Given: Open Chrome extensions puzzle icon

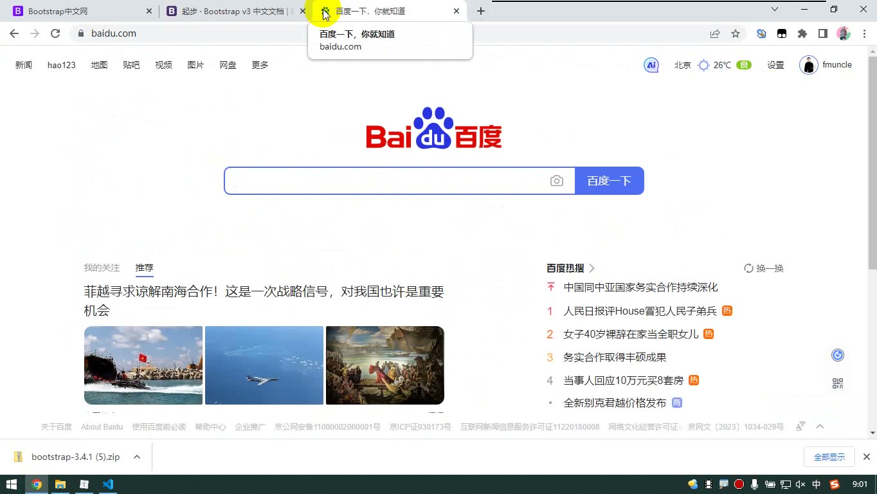Looking at the screenshot, I should click(x=802, y=33).
